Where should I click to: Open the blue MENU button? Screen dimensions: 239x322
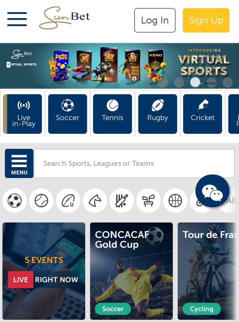point(19,164)
